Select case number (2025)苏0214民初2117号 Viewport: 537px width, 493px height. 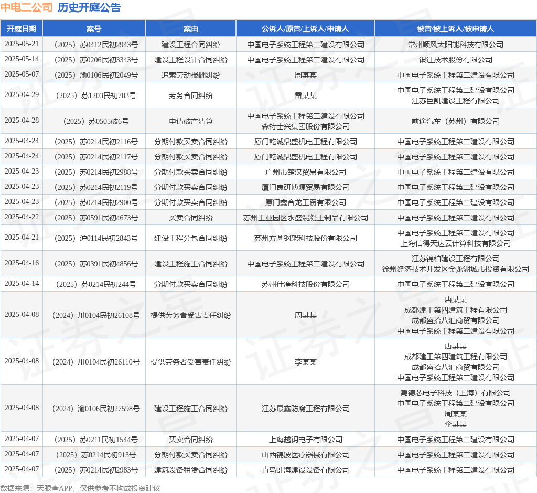click(x=96, y=157)
